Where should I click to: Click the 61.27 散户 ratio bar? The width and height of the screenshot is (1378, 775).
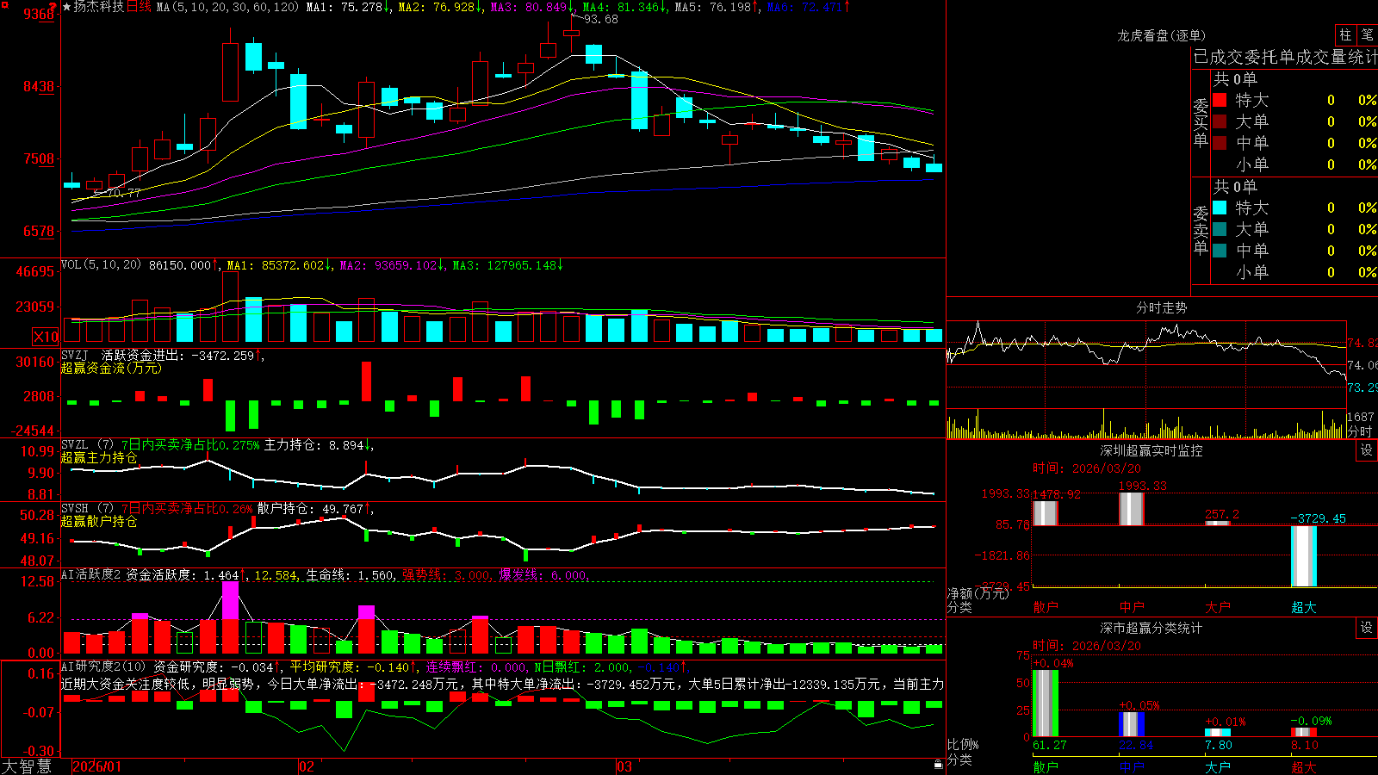point(1045,703)
